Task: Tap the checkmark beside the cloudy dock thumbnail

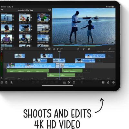Action: [x=49, y=30]
